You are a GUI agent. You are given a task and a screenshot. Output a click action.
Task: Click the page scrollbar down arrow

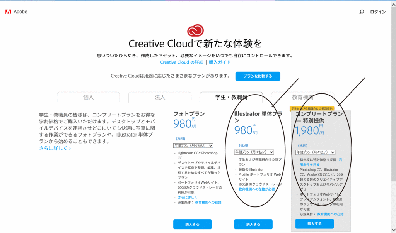pos(393,230)
